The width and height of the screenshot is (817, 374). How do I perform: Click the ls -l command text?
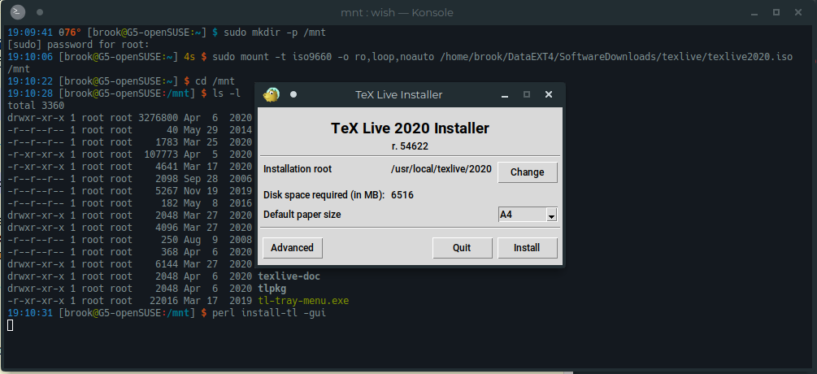(x=227, y=93)
